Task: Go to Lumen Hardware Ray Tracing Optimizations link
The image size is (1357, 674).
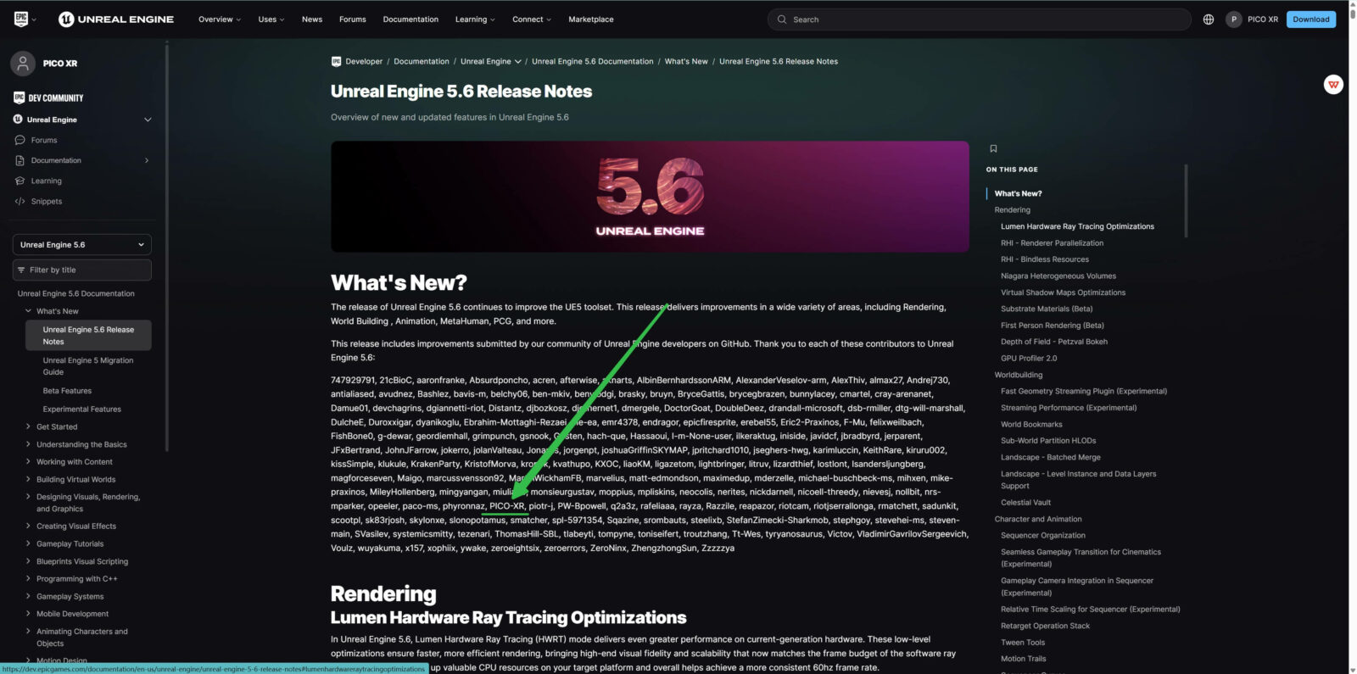Action: click(1077, 226)
